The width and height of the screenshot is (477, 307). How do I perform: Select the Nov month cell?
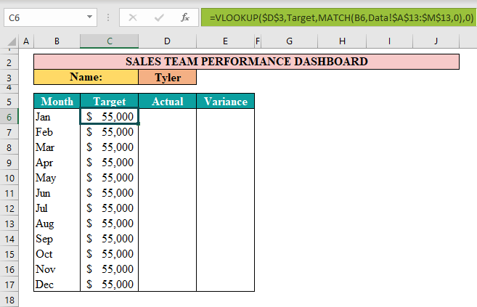pos(57,269)
